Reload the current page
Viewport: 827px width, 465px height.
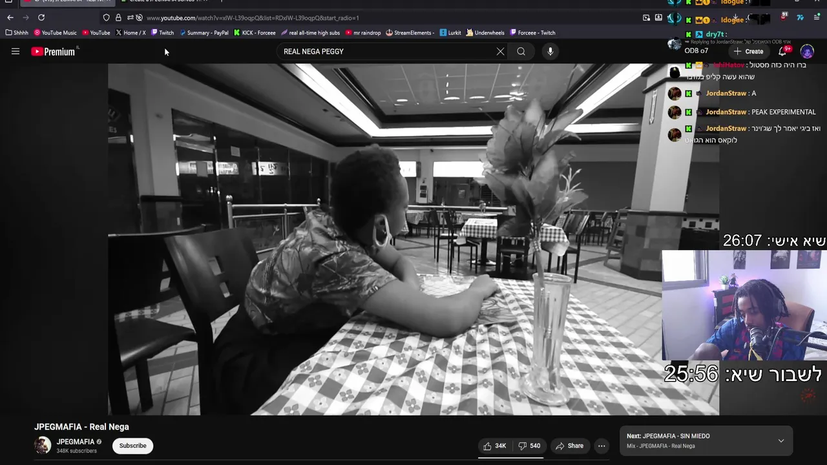41,17
